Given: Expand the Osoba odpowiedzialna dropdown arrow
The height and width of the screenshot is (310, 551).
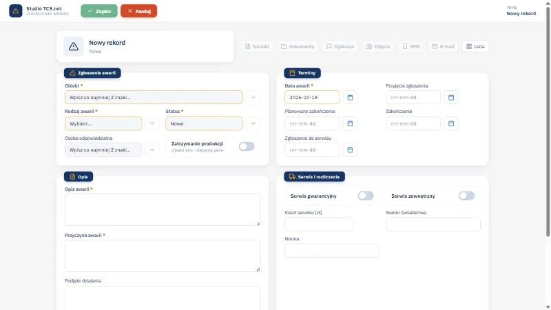Looking at the screenshot, I should point(152,149).
